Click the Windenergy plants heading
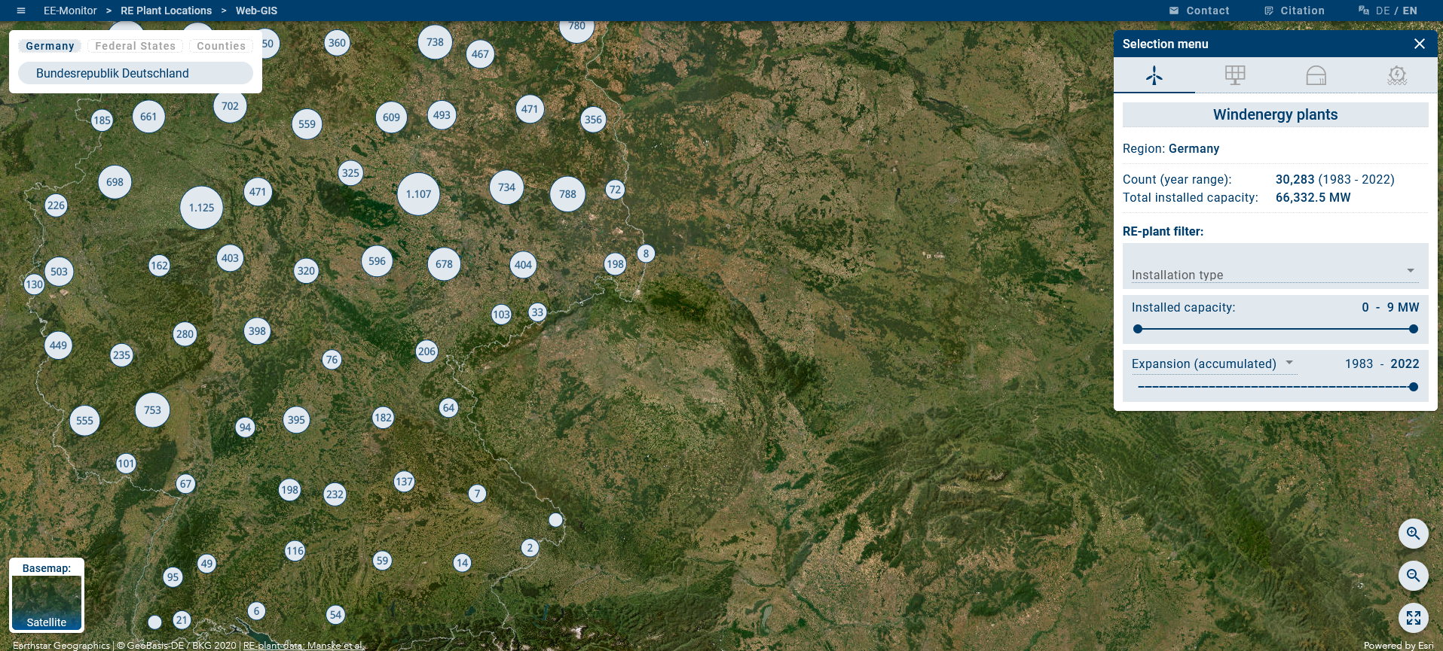 click(1275, 114)
